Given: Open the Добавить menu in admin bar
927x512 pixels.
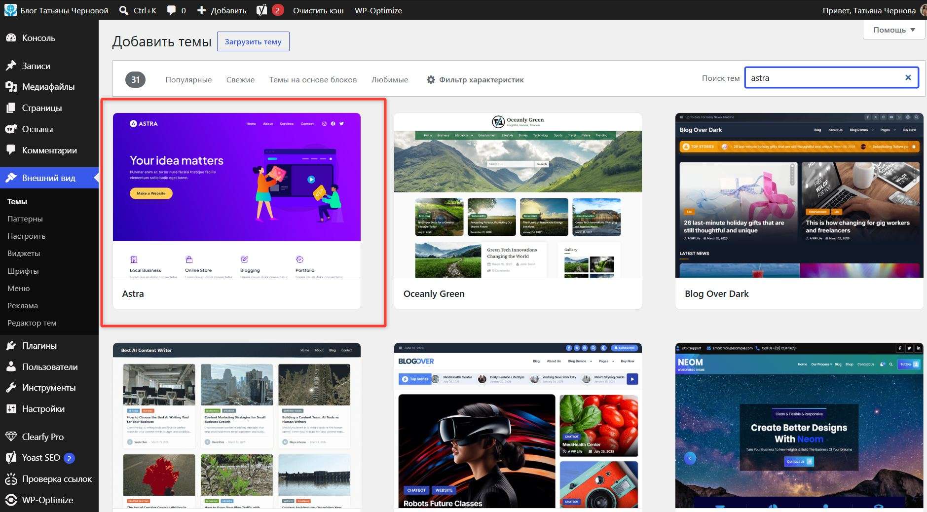Looking at the screenshot, I should point(222,10).
